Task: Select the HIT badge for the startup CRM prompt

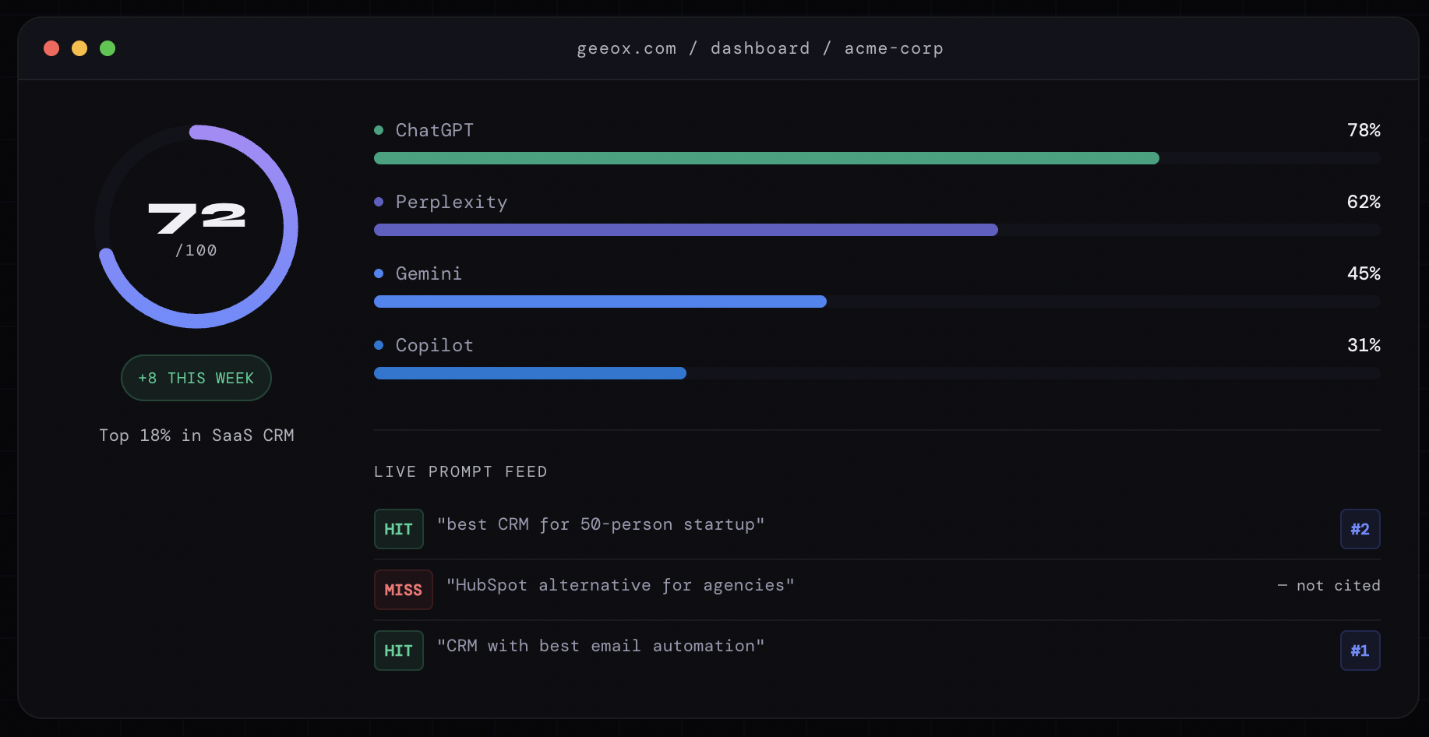Action: point(398,529)
